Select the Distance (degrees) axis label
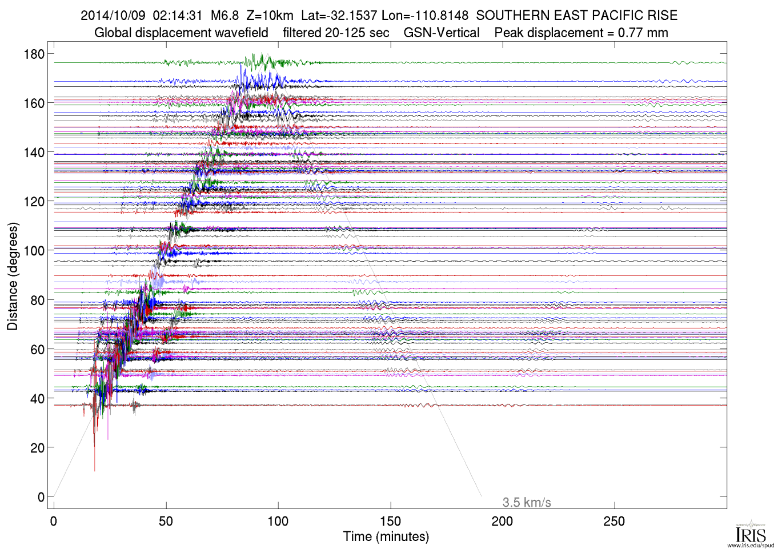The height and width of the screenshot is (549, 778). coord(13,276)
